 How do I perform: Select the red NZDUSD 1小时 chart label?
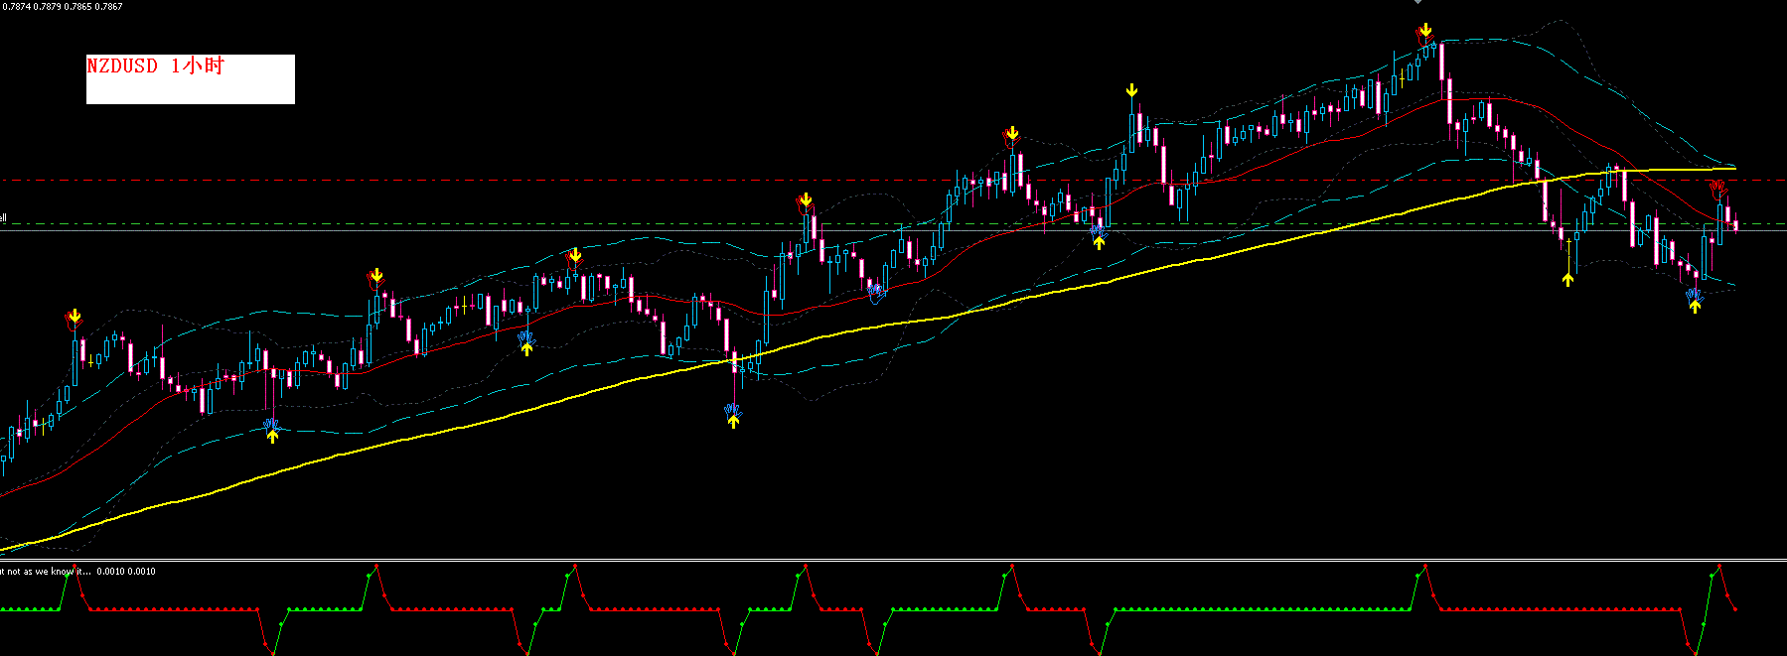click(x=156, y=66)
